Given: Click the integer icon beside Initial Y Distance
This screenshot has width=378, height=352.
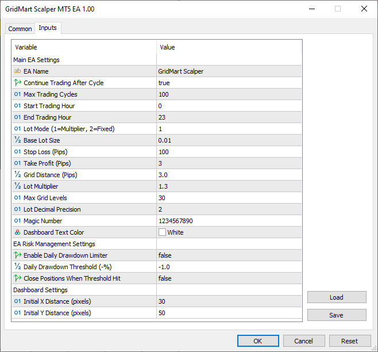Looking at the screenshot, I should (x=17, y=313).
